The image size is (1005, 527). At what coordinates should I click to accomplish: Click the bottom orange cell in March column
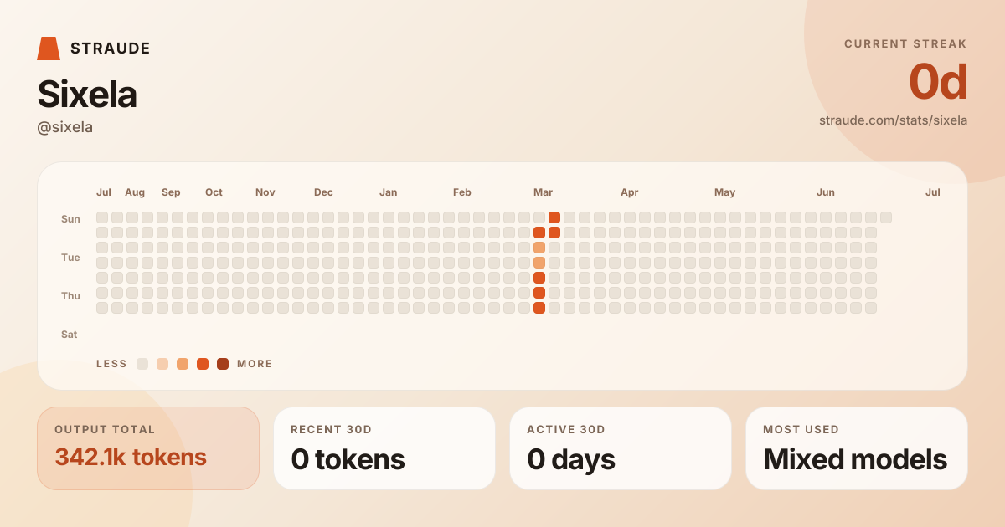539,308
